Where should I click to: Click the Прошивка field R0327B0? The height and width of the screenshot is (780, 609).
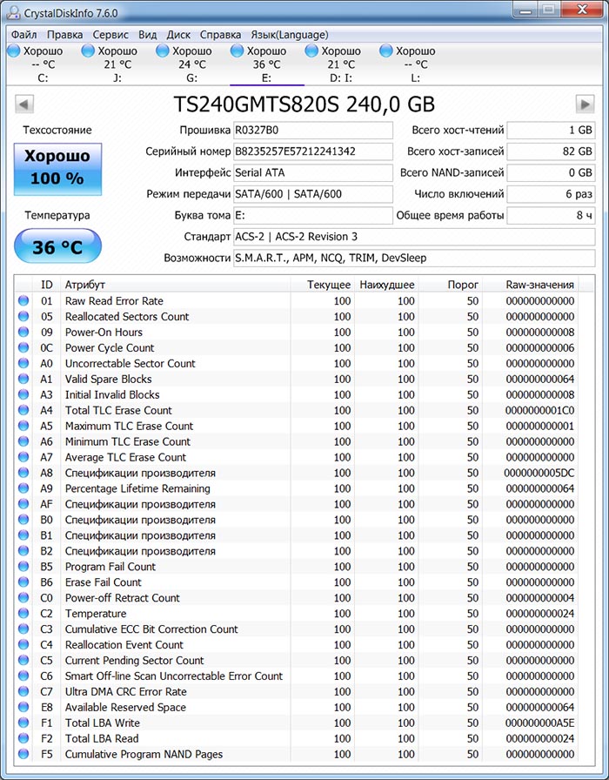click(x=313, y=131)
